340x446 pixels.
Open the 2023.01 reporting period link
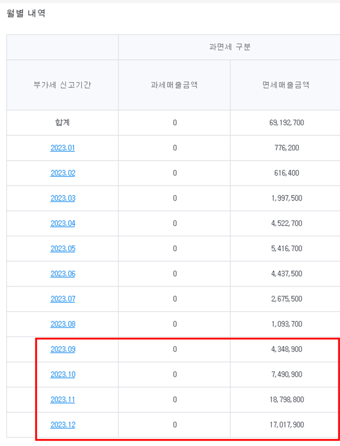[x=62, y=148]
